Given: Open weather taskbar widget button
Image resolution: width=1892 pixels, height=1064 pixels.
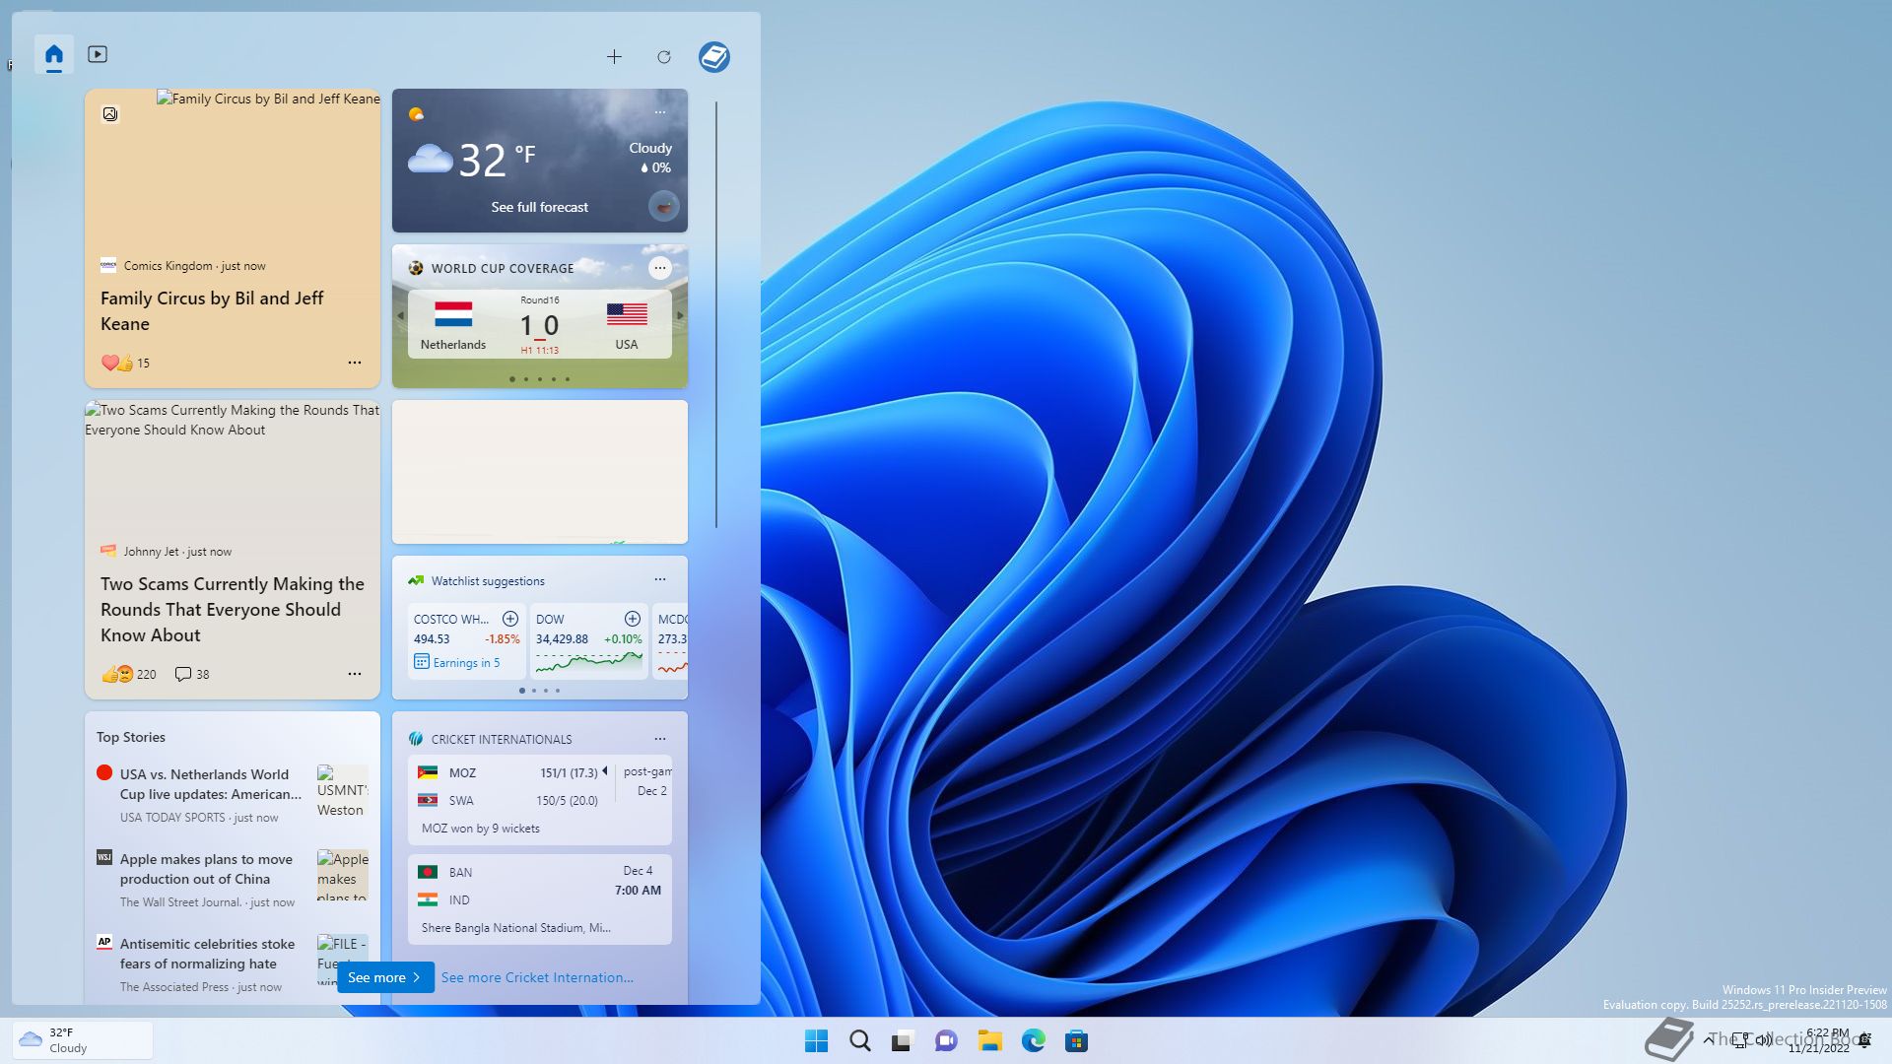Looking at the screenshot, I should tap(83, 1040).
